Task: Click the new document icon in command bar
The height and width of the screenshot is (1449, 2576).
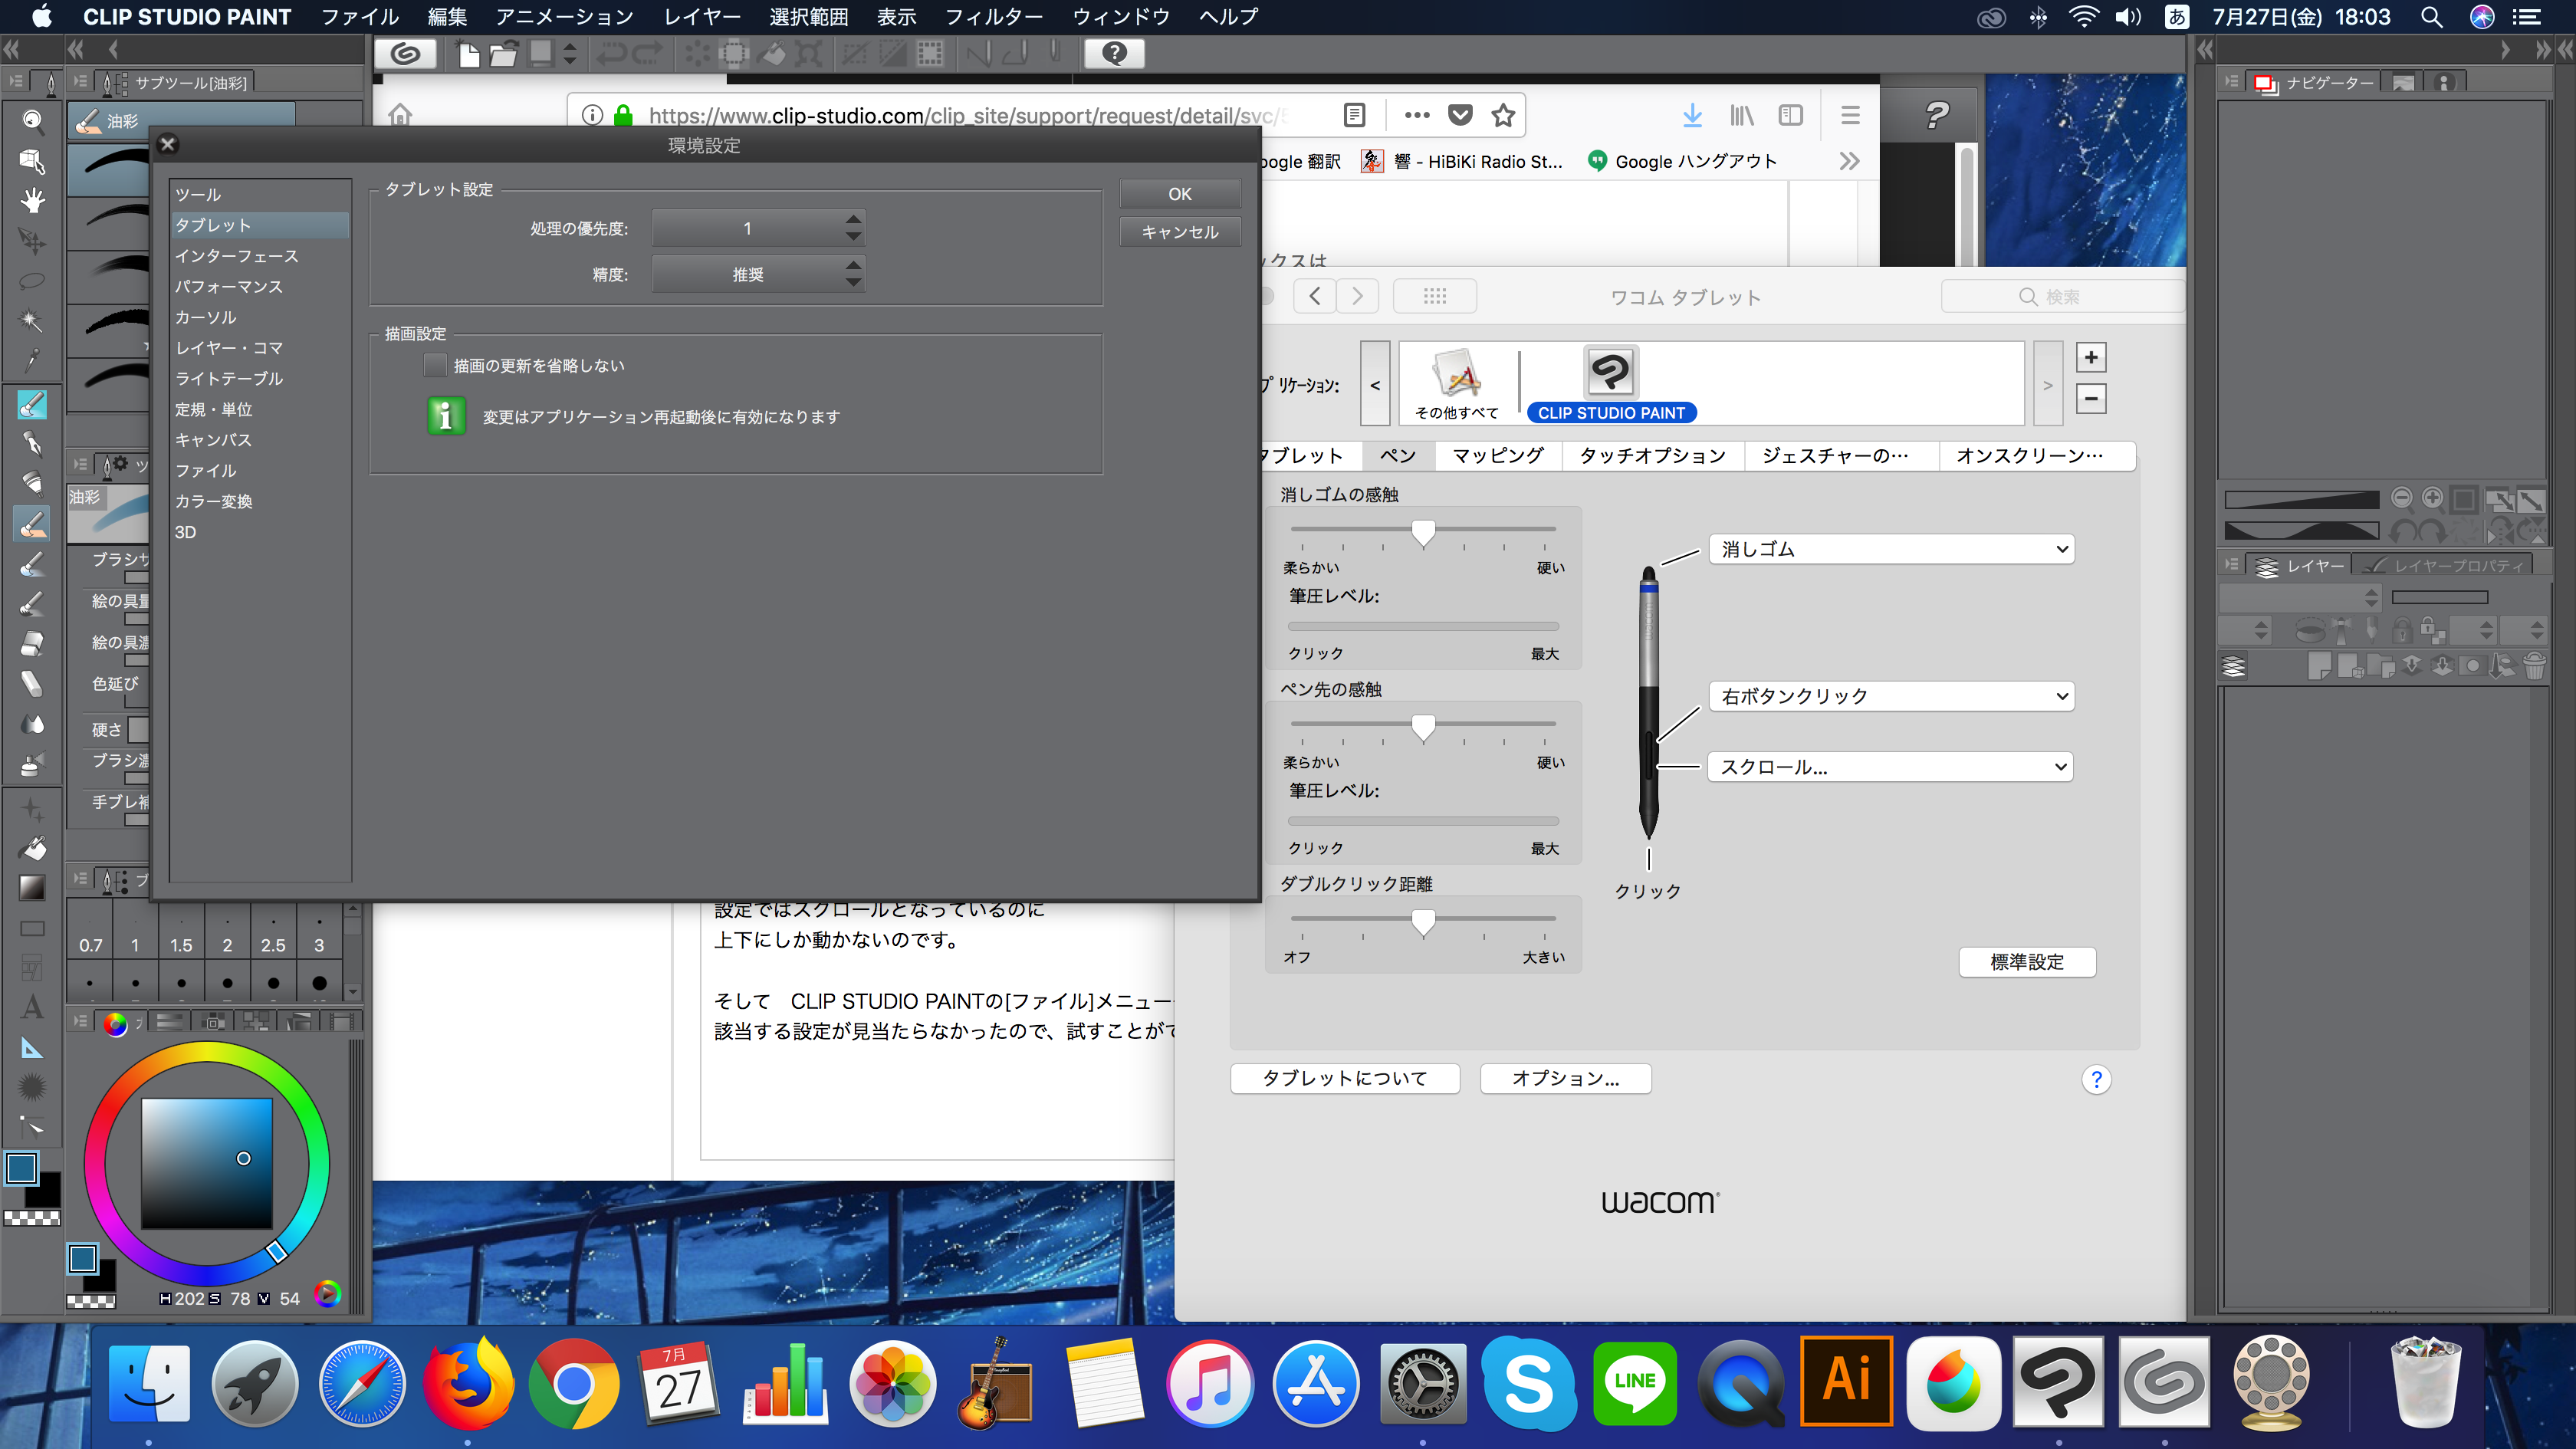Action: 468,54
